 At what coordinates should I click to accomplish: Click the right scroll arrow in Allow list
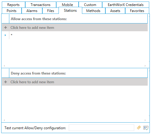pyautogui.click(x=145, y=66)
